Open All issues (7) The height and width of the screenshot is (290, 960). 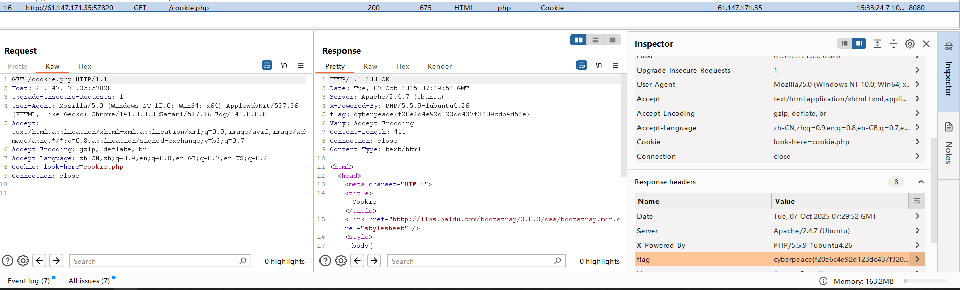point(89,281)
